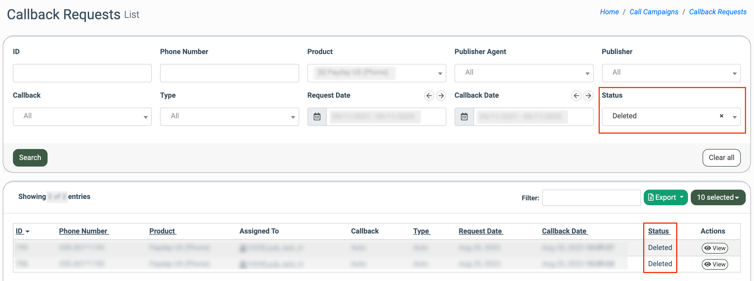Open the Call Campaigns breadcrumb link
The image size is (754, 281).
(x=654, y=12)
